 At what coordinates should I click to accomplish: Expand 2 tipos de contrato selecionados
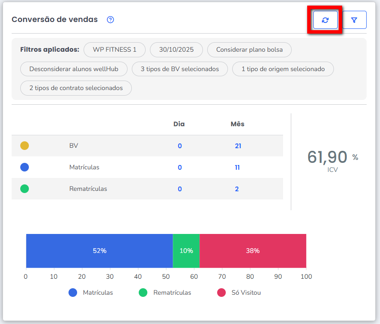point(76,88)
